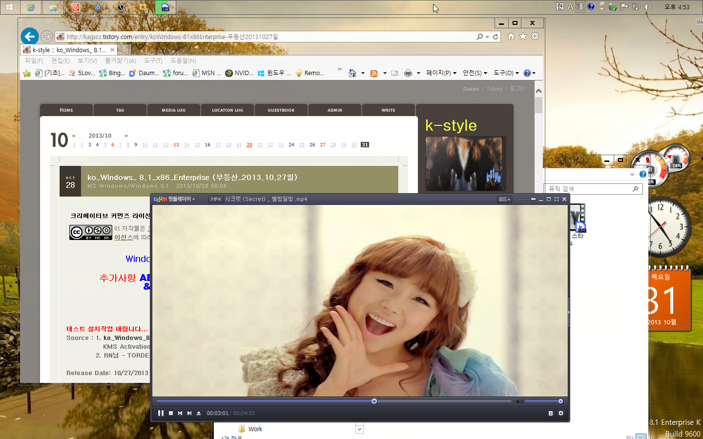Open the Daum favorites bar link
703x439 pixels.
pyautogui.click(x=144, y=73)
